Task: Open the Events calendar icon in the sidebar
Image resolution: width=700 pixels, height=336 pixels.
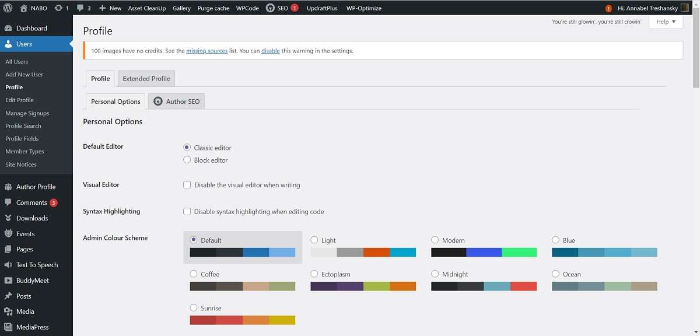Action: coord(8,234)
